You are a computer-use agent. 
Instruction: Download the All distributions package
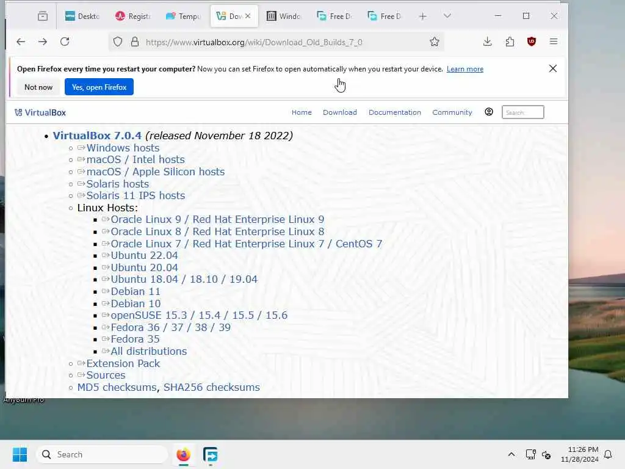pyautogui.click(x=149, y=351)
